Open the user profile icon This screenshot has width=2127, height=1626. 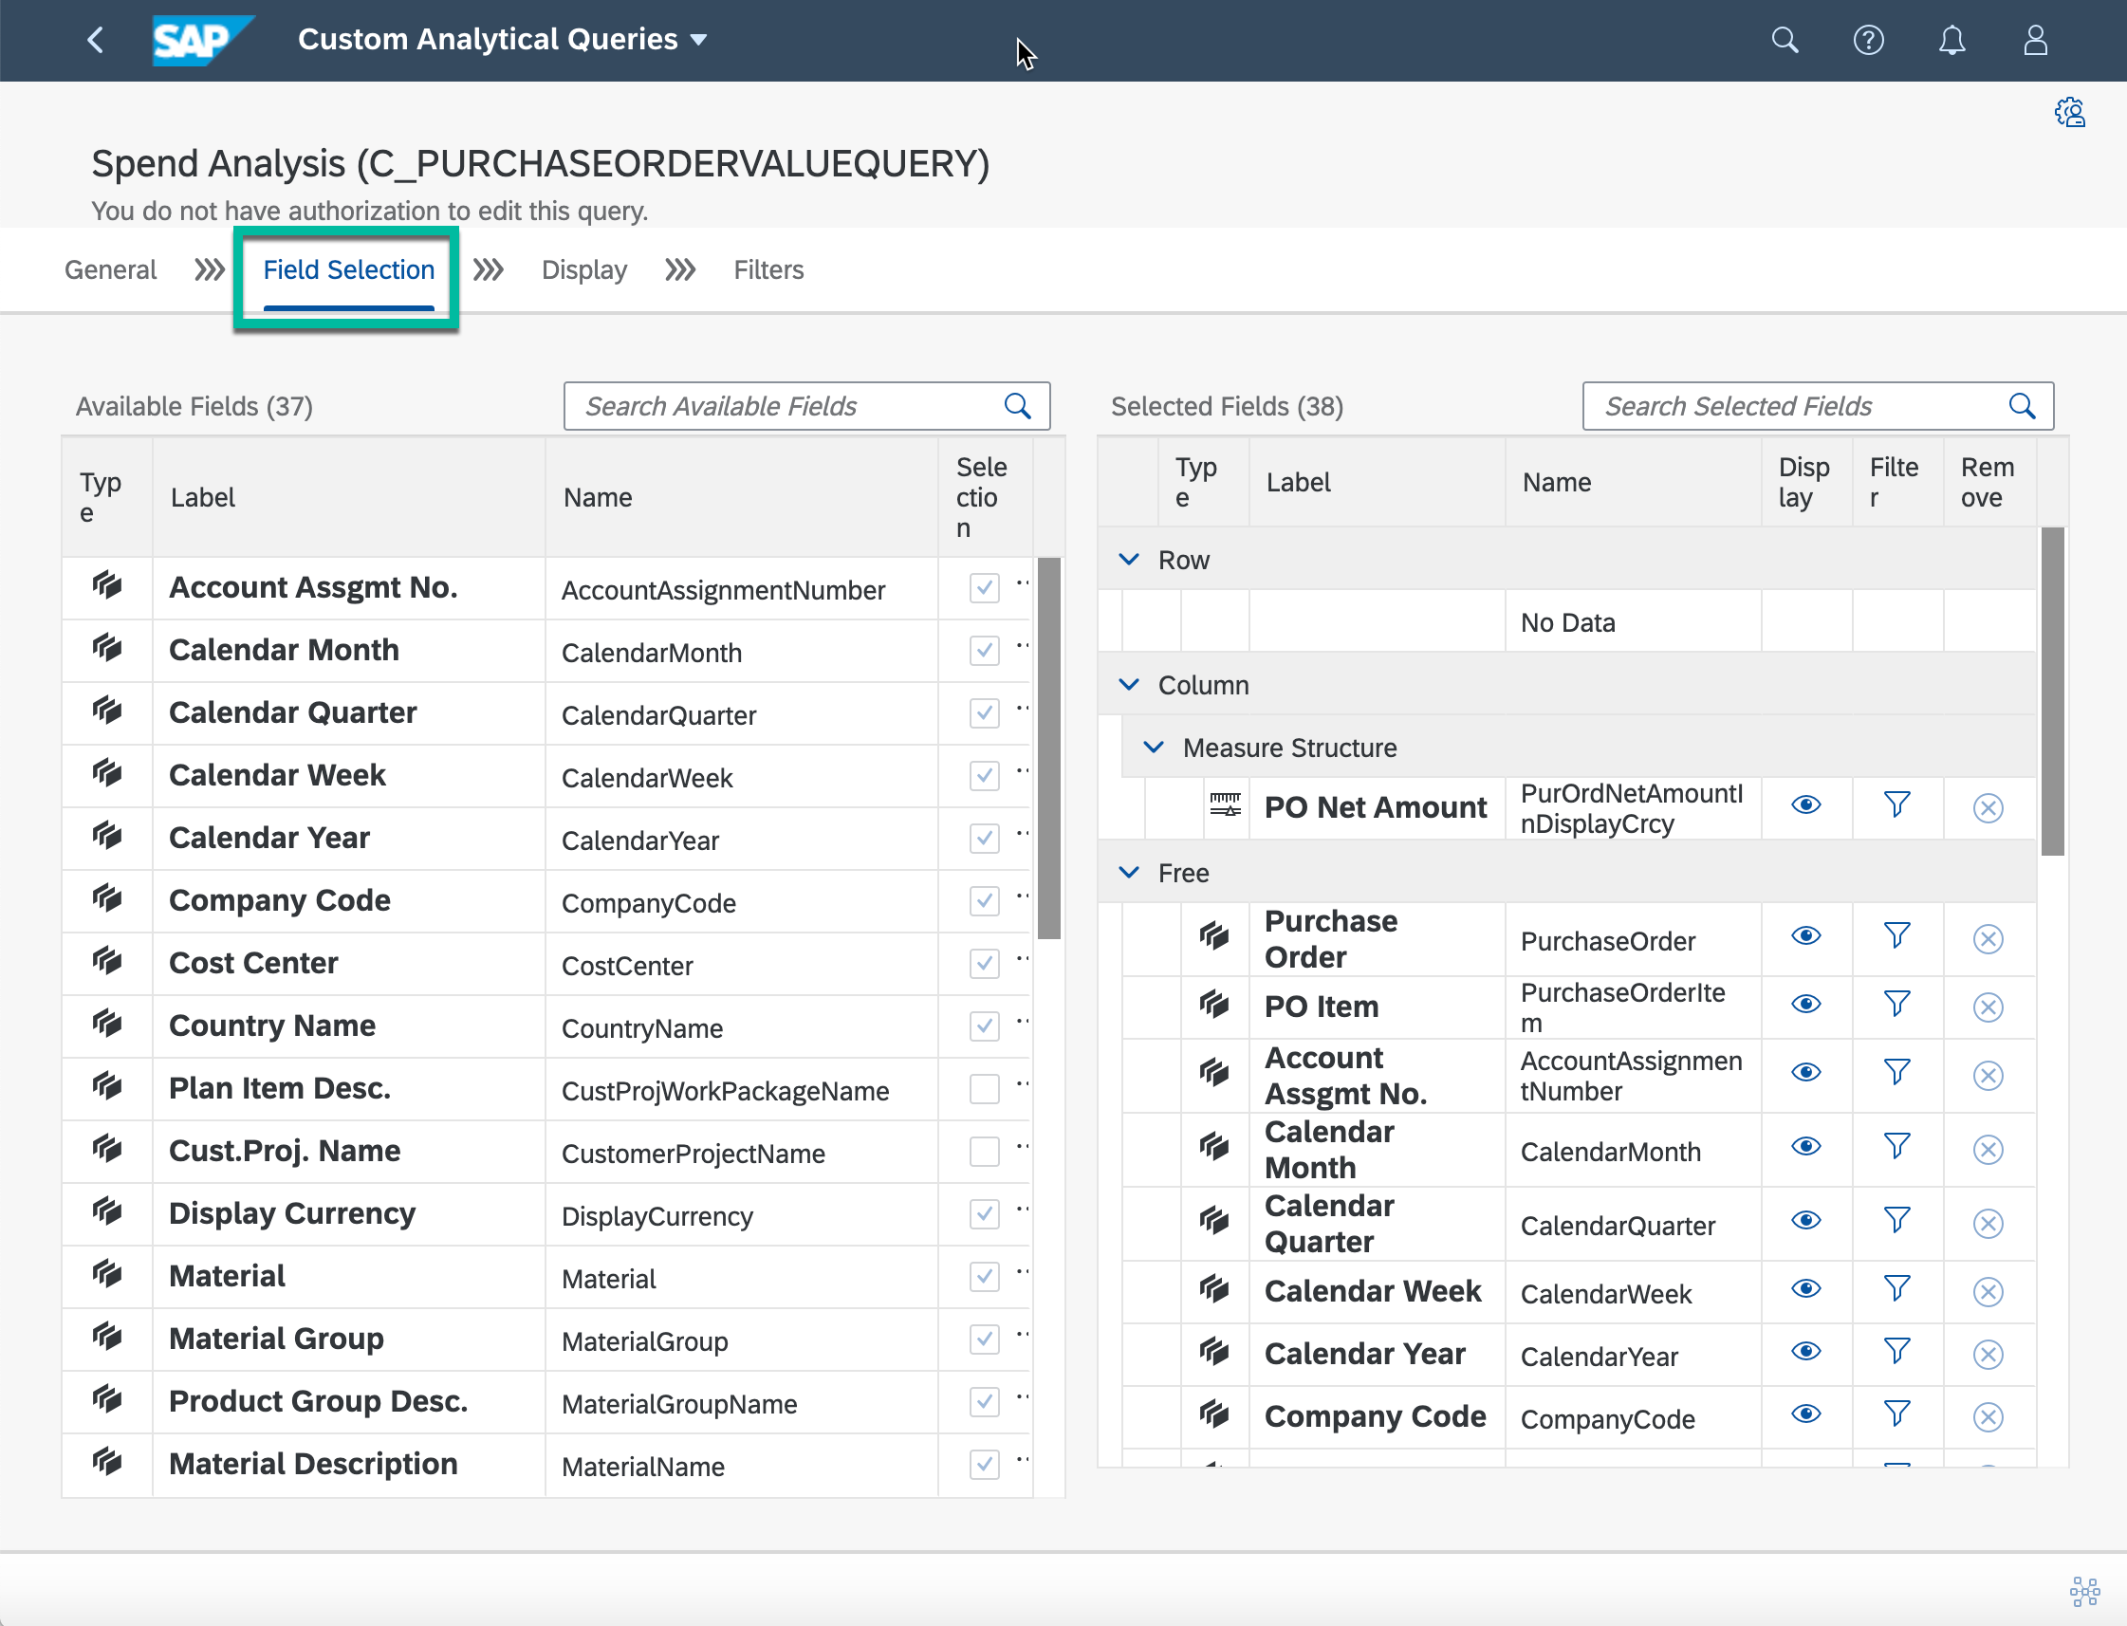[2035, 40]
